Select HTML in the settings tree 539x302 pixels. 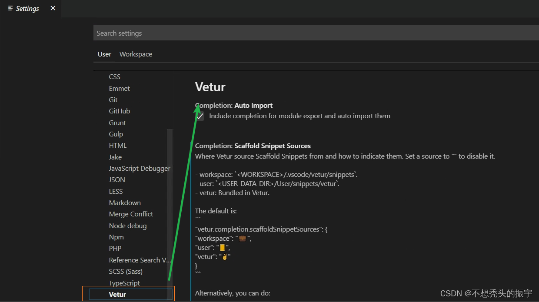coord(118,145)
